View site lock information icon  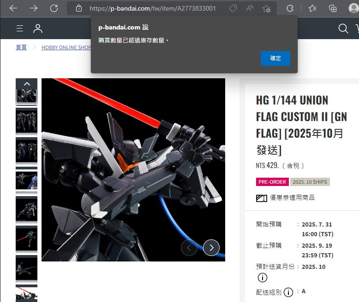(x=79, y=8)
